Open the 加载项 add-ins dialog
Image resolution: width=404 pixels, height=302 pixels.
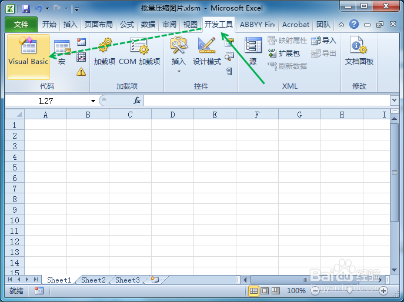point(105,52)
